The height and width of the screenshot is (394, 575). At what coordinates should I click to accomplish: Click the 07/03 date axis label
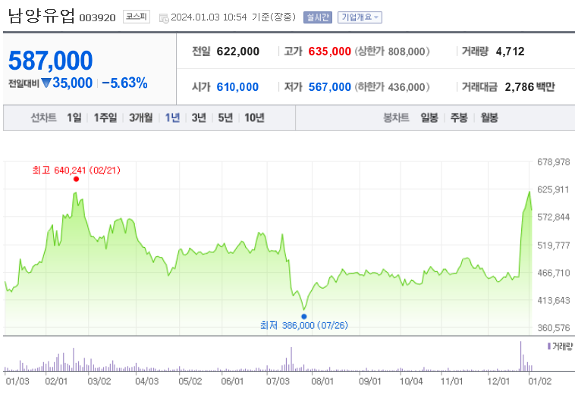click(278, 381)
